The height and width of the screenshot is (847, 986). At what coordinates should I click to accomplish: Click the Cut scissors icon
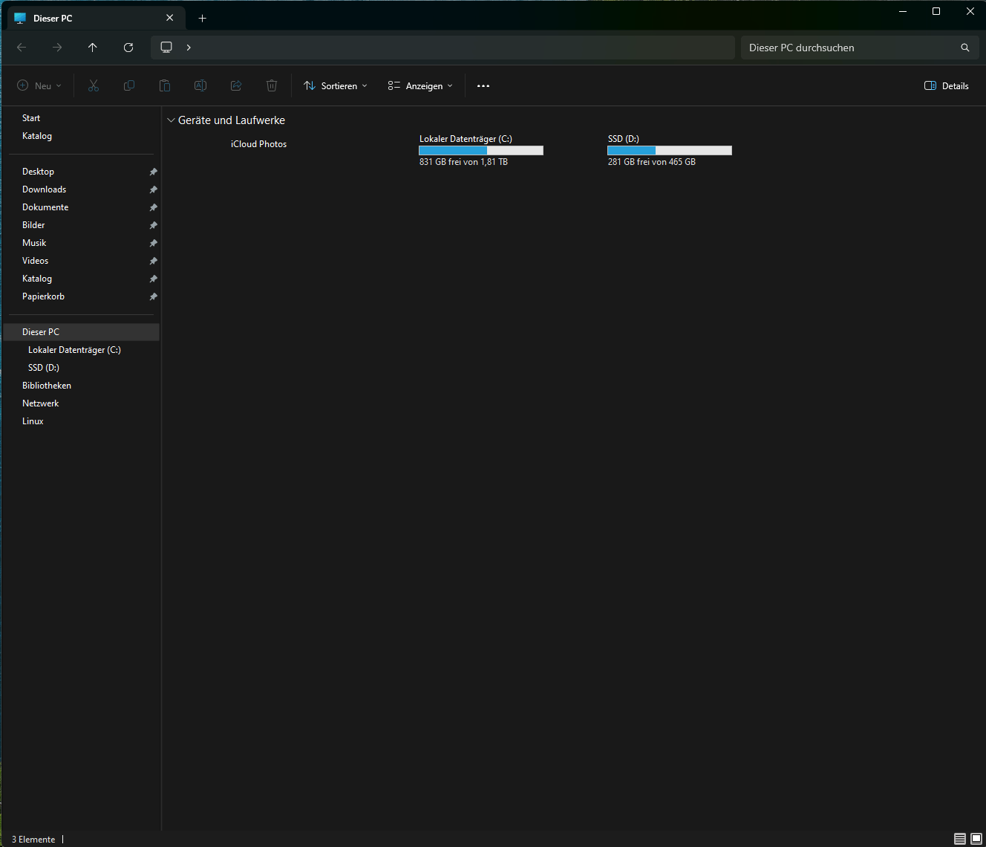click(93, 86)
